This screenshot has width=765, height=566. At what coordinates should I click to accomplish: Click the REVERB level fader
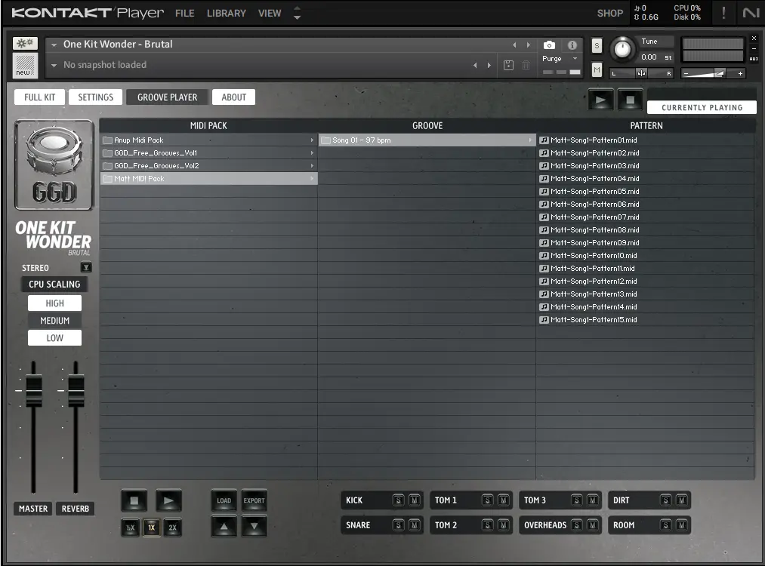point(76,390)
